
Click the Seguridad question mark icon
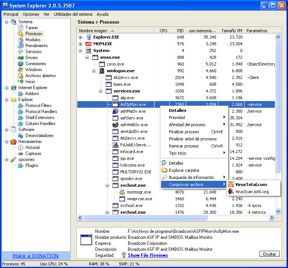tap(124, 255)
